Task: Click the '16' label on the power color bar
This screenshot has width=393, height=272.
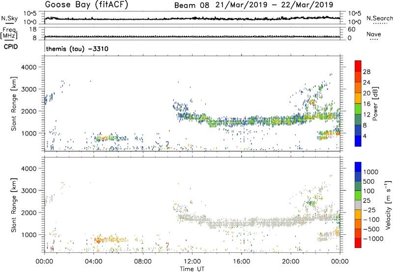Action: 366,104
